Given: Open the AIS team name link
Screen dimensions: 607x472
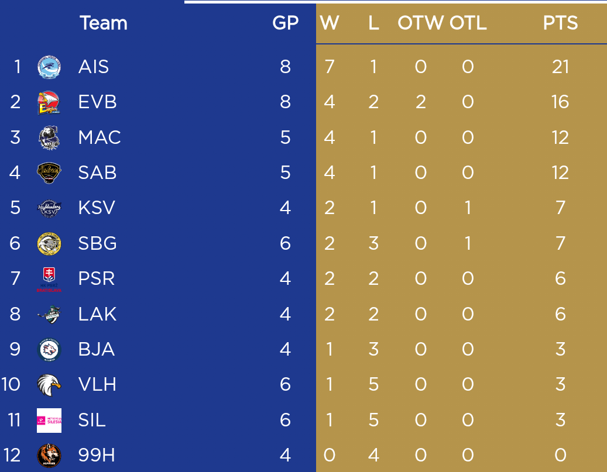Looking at the screenshot, I should pyautogui.click(x=93, y=67).
